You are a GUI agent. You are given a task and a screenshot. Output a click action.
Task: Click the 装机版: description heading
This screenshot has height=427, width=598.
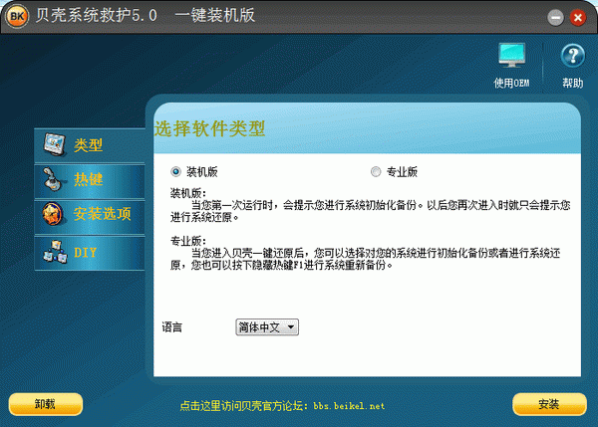click(188, 193)
